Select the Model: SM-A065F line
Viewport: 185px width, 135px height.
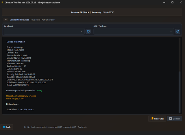tap(15, 50)
